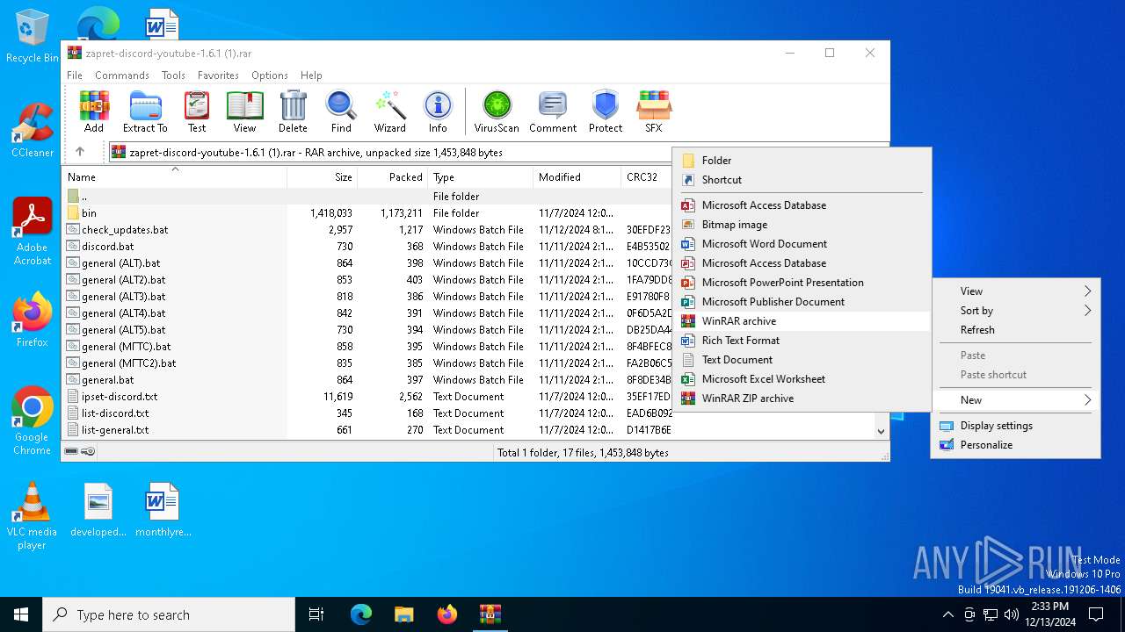The height and width of the screenshot is (632, 1125).
Task: Open the Help menu
Action: tap(311, 75)
